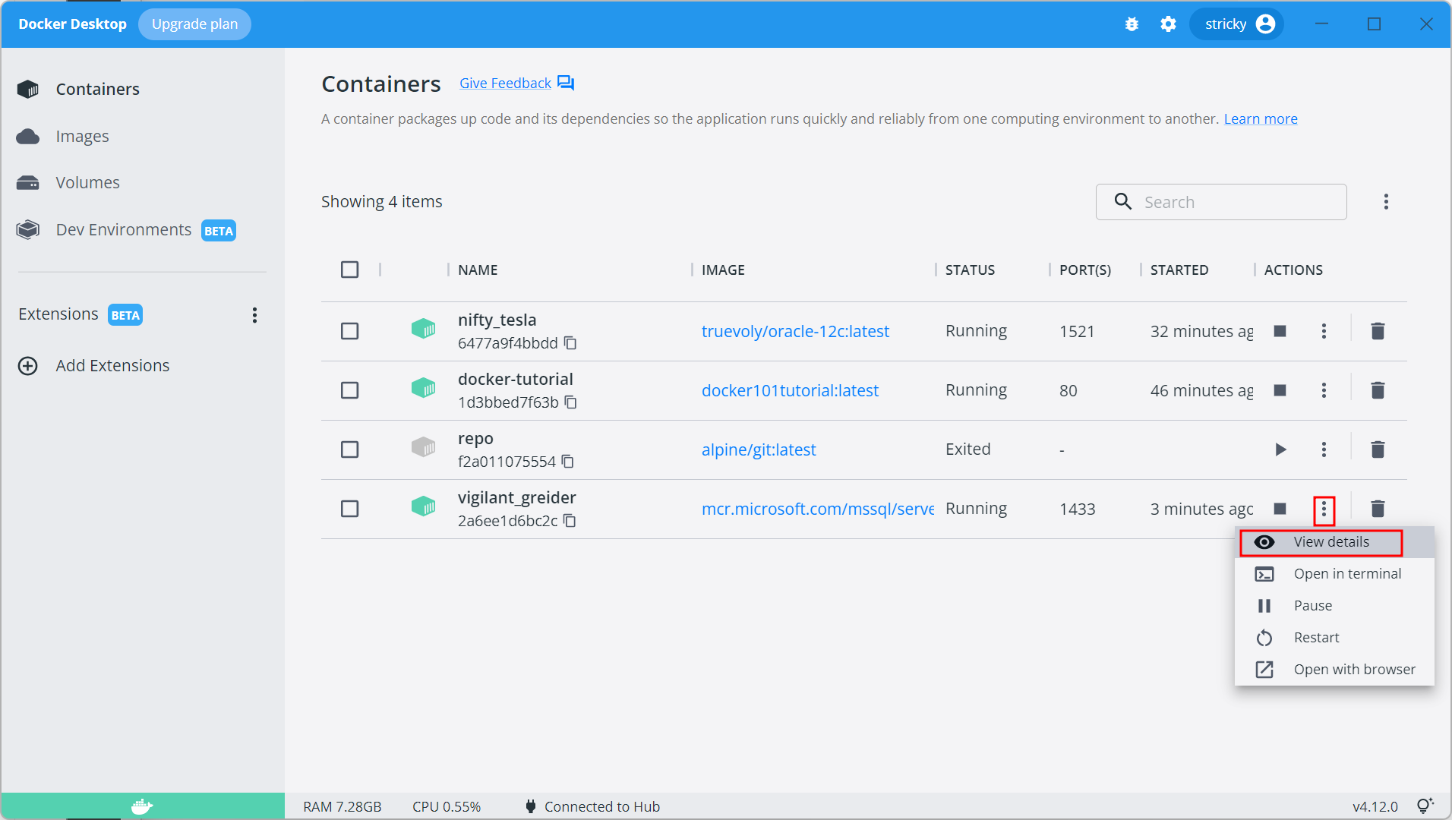Click the lightbulb tips icon near version
This screenshot has width=1452, height=820.
pyautogui.click(x=1425, y=806)
